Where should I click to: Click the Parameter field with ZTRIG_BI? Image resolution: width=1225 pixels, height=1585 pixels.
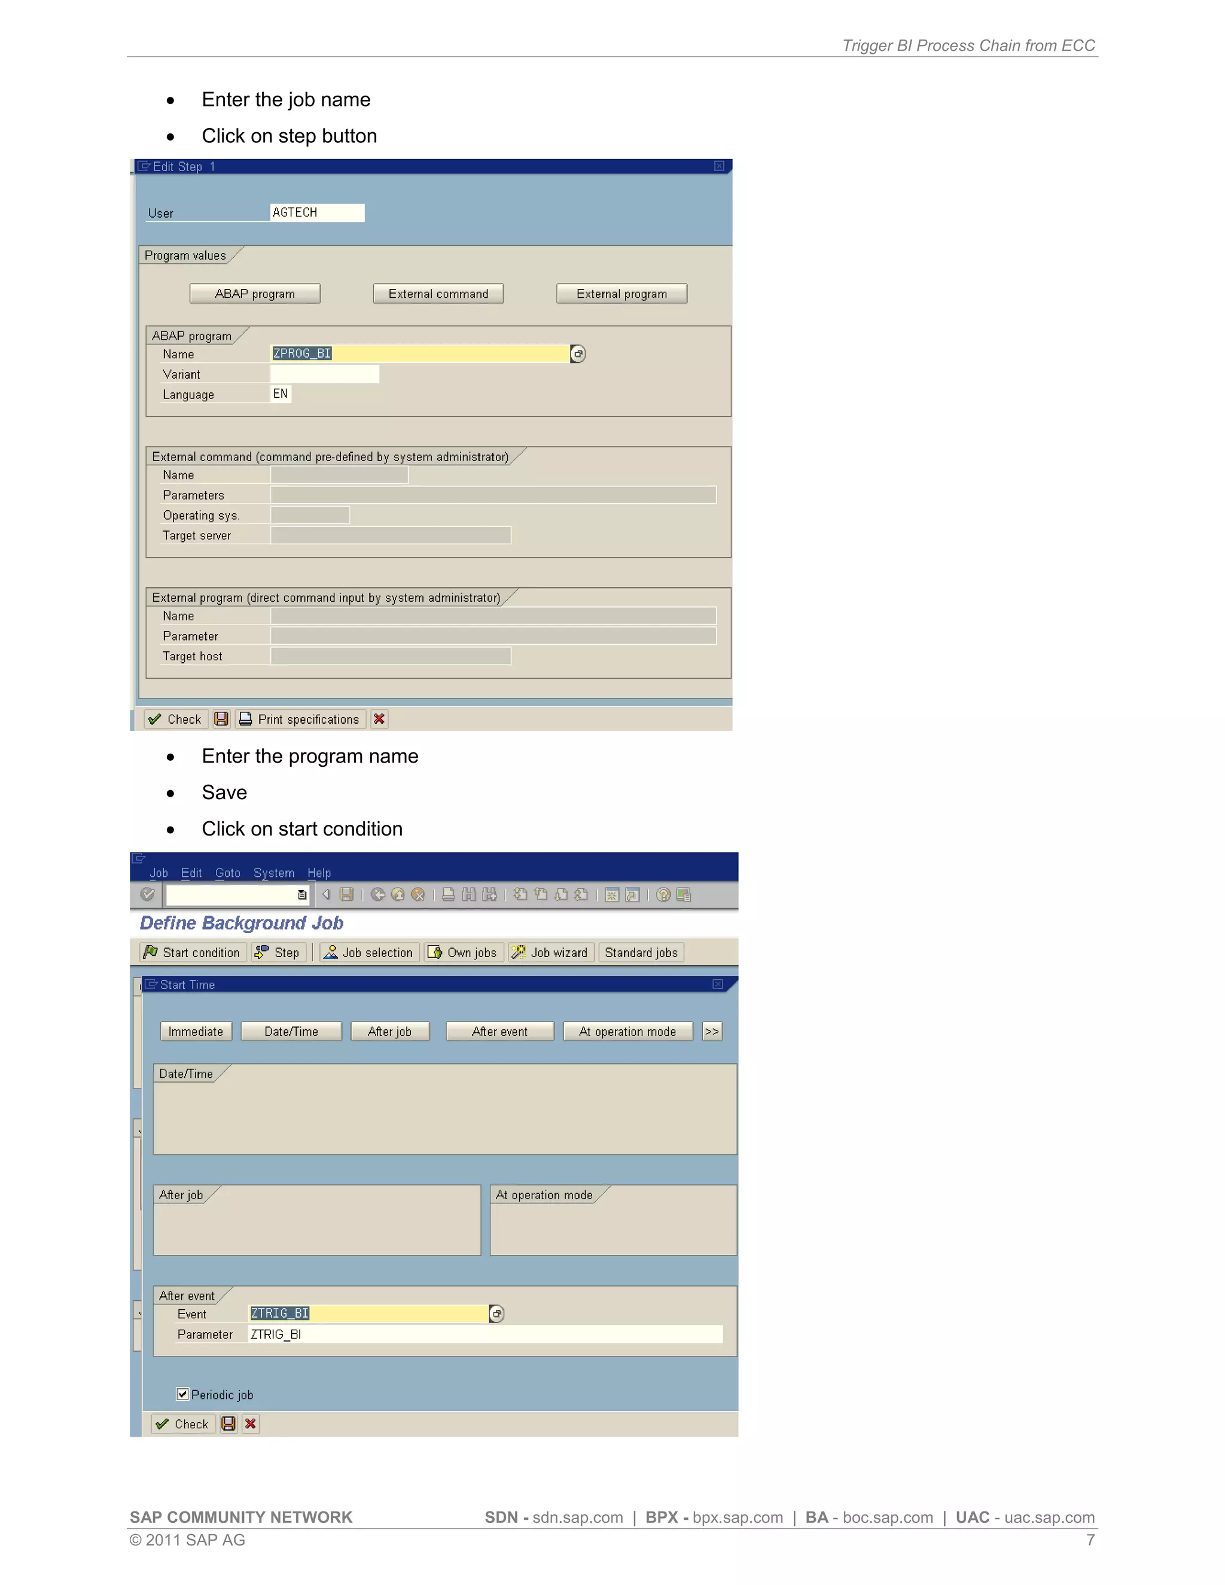[486, 1334]
